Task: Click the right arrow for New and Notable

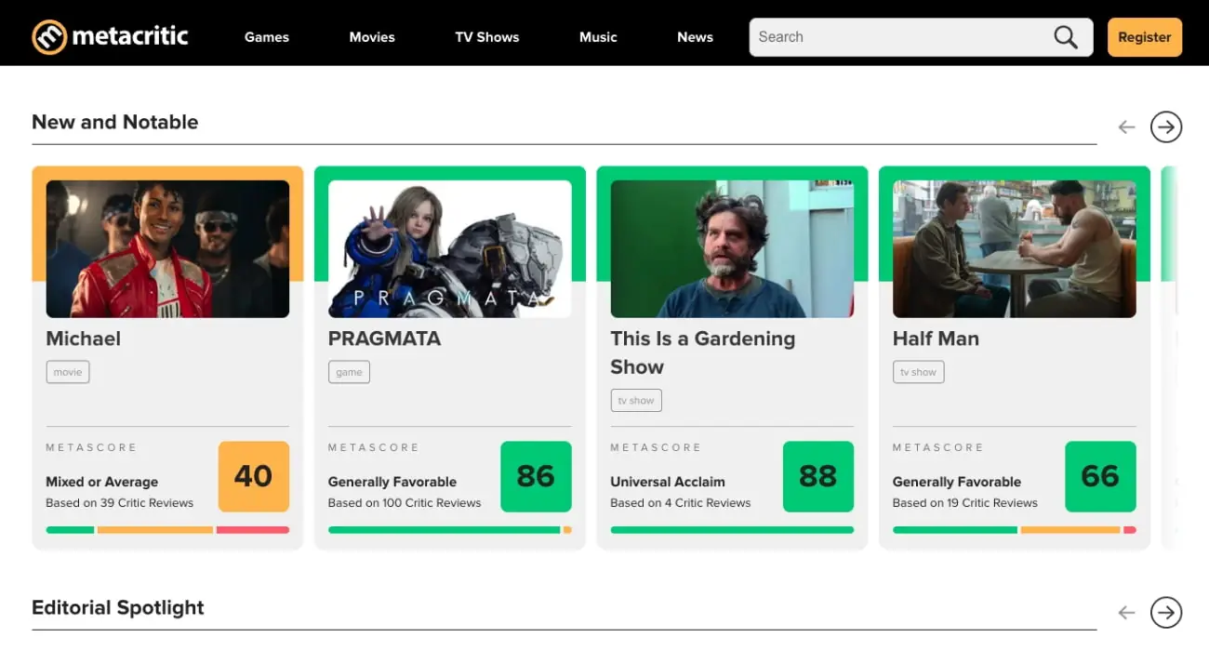Action: [x=1165, y=126]
